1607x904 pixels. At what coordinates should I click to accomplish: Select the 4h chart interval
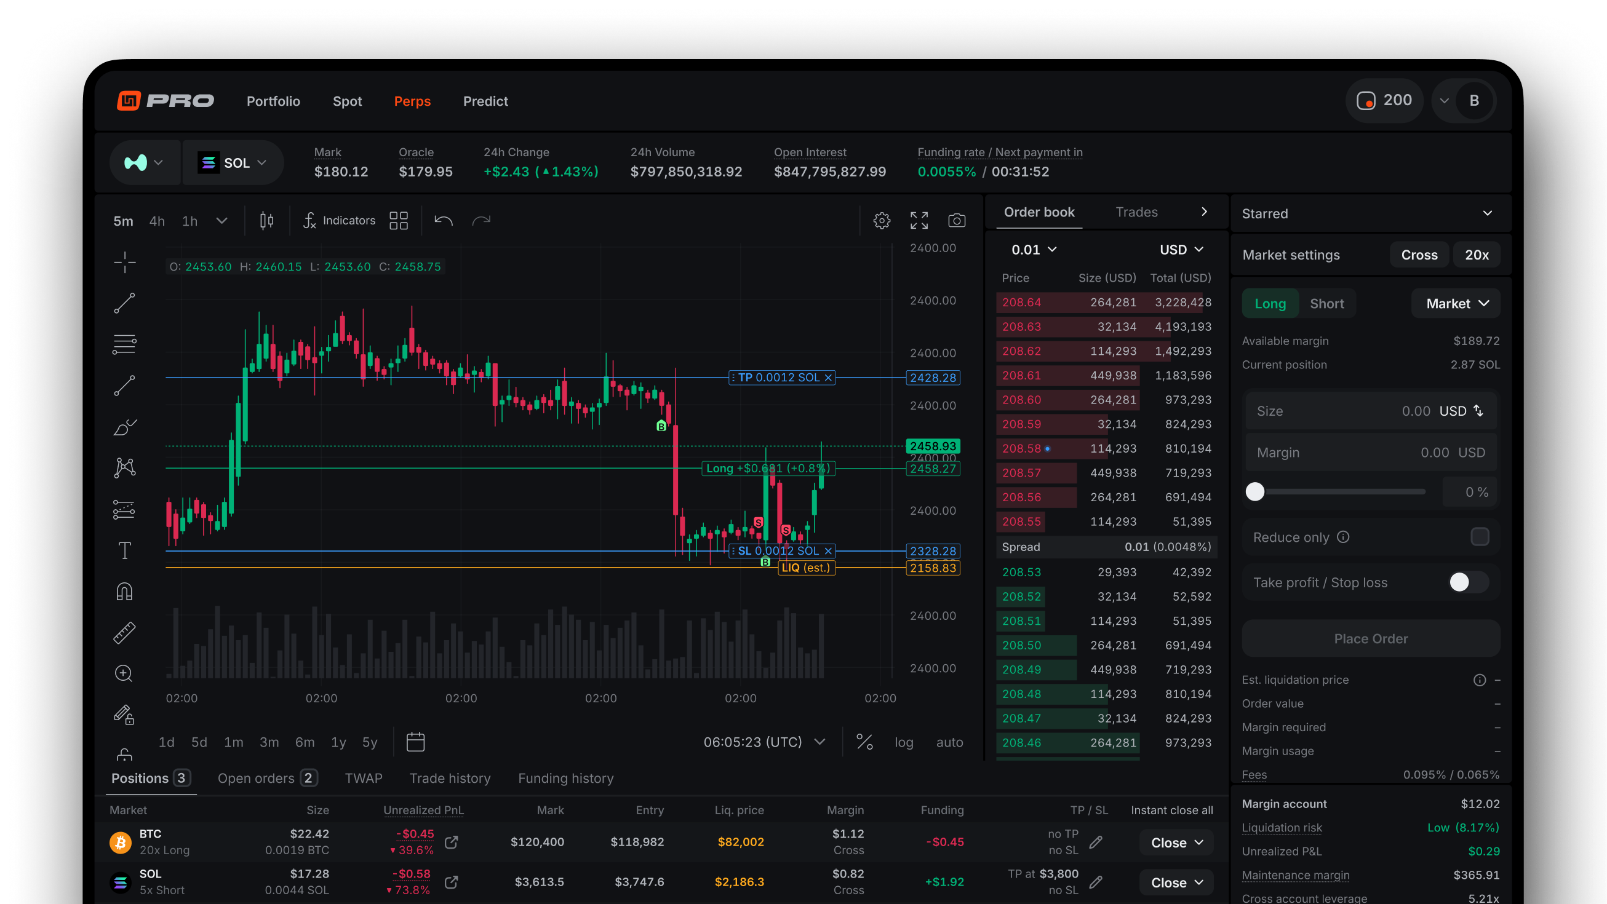coord(158,221)
